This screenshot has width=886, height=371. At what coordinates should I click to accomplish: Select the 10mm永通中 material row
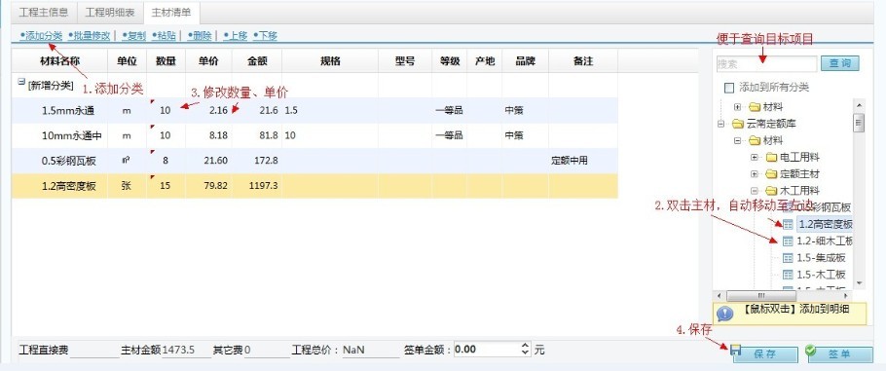click(x=314, y=135)
